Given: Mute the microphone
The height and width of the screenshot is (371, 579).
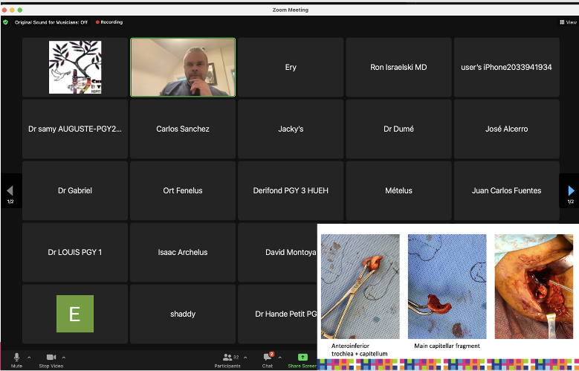Looking at the screenshot, I should pos(16,360).
